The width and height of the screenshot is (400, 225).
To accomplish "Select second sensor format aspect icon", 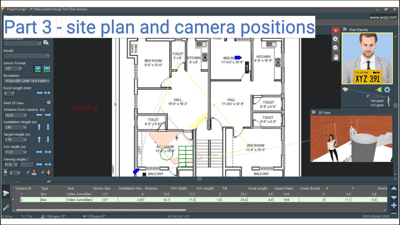I will point(47,69).
